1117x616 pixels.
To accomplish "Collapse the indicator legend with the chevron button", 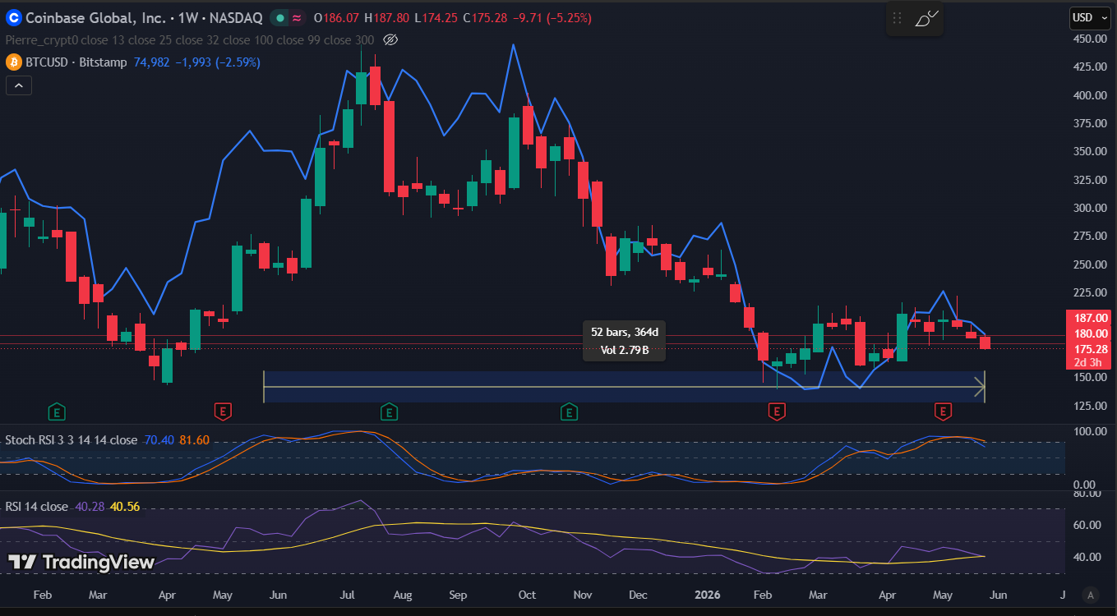I will click(x=19, y=85).
